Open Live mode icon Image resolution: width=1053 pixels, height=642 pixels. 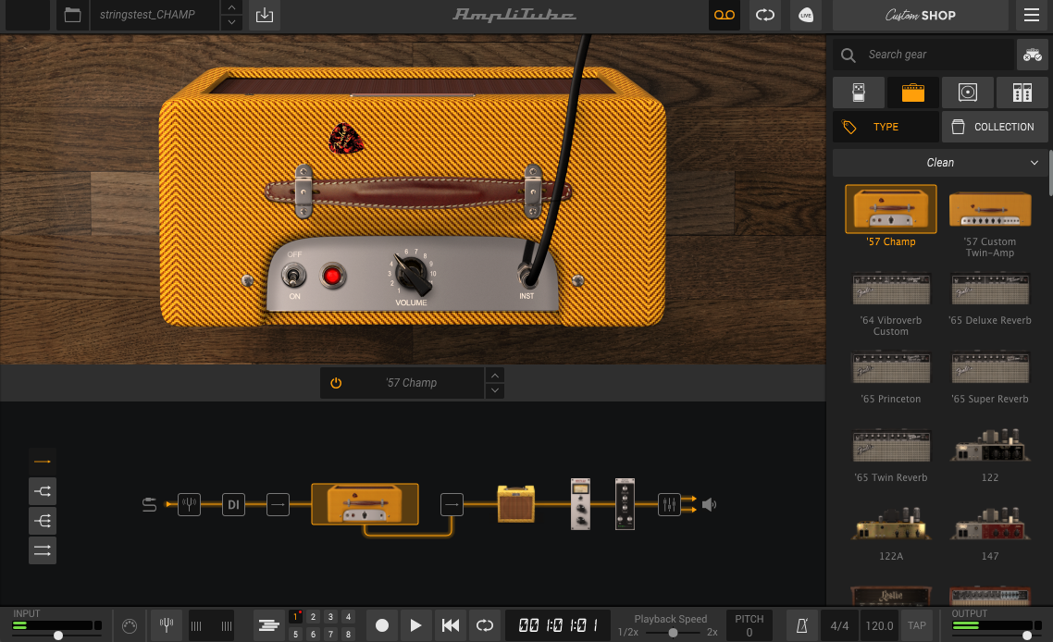pyautogui.click(x=806, y=15)
